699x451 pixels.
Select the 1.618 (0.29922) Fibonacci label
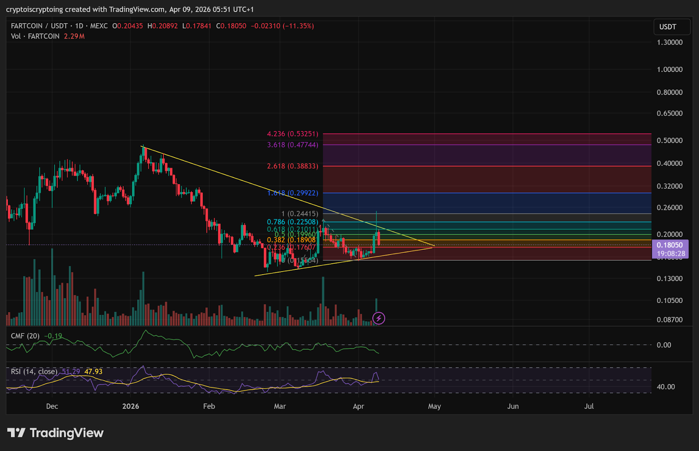(293, 193)
